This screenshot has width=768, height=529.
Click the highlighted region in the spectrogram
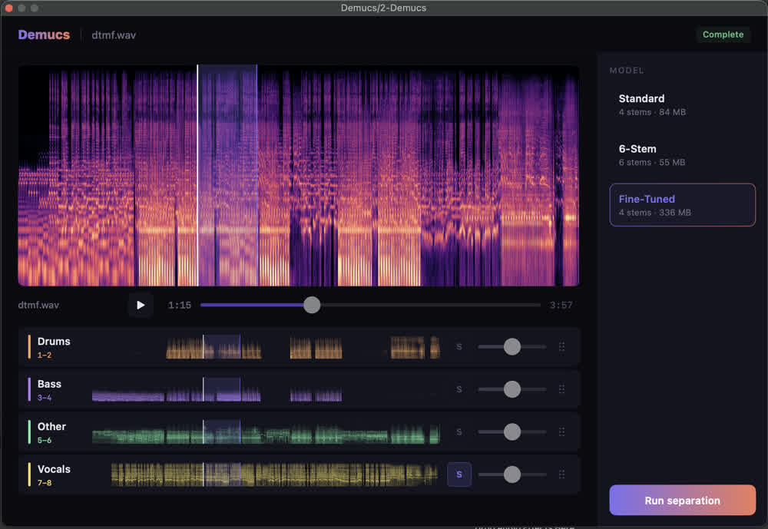tap(227, 175)
